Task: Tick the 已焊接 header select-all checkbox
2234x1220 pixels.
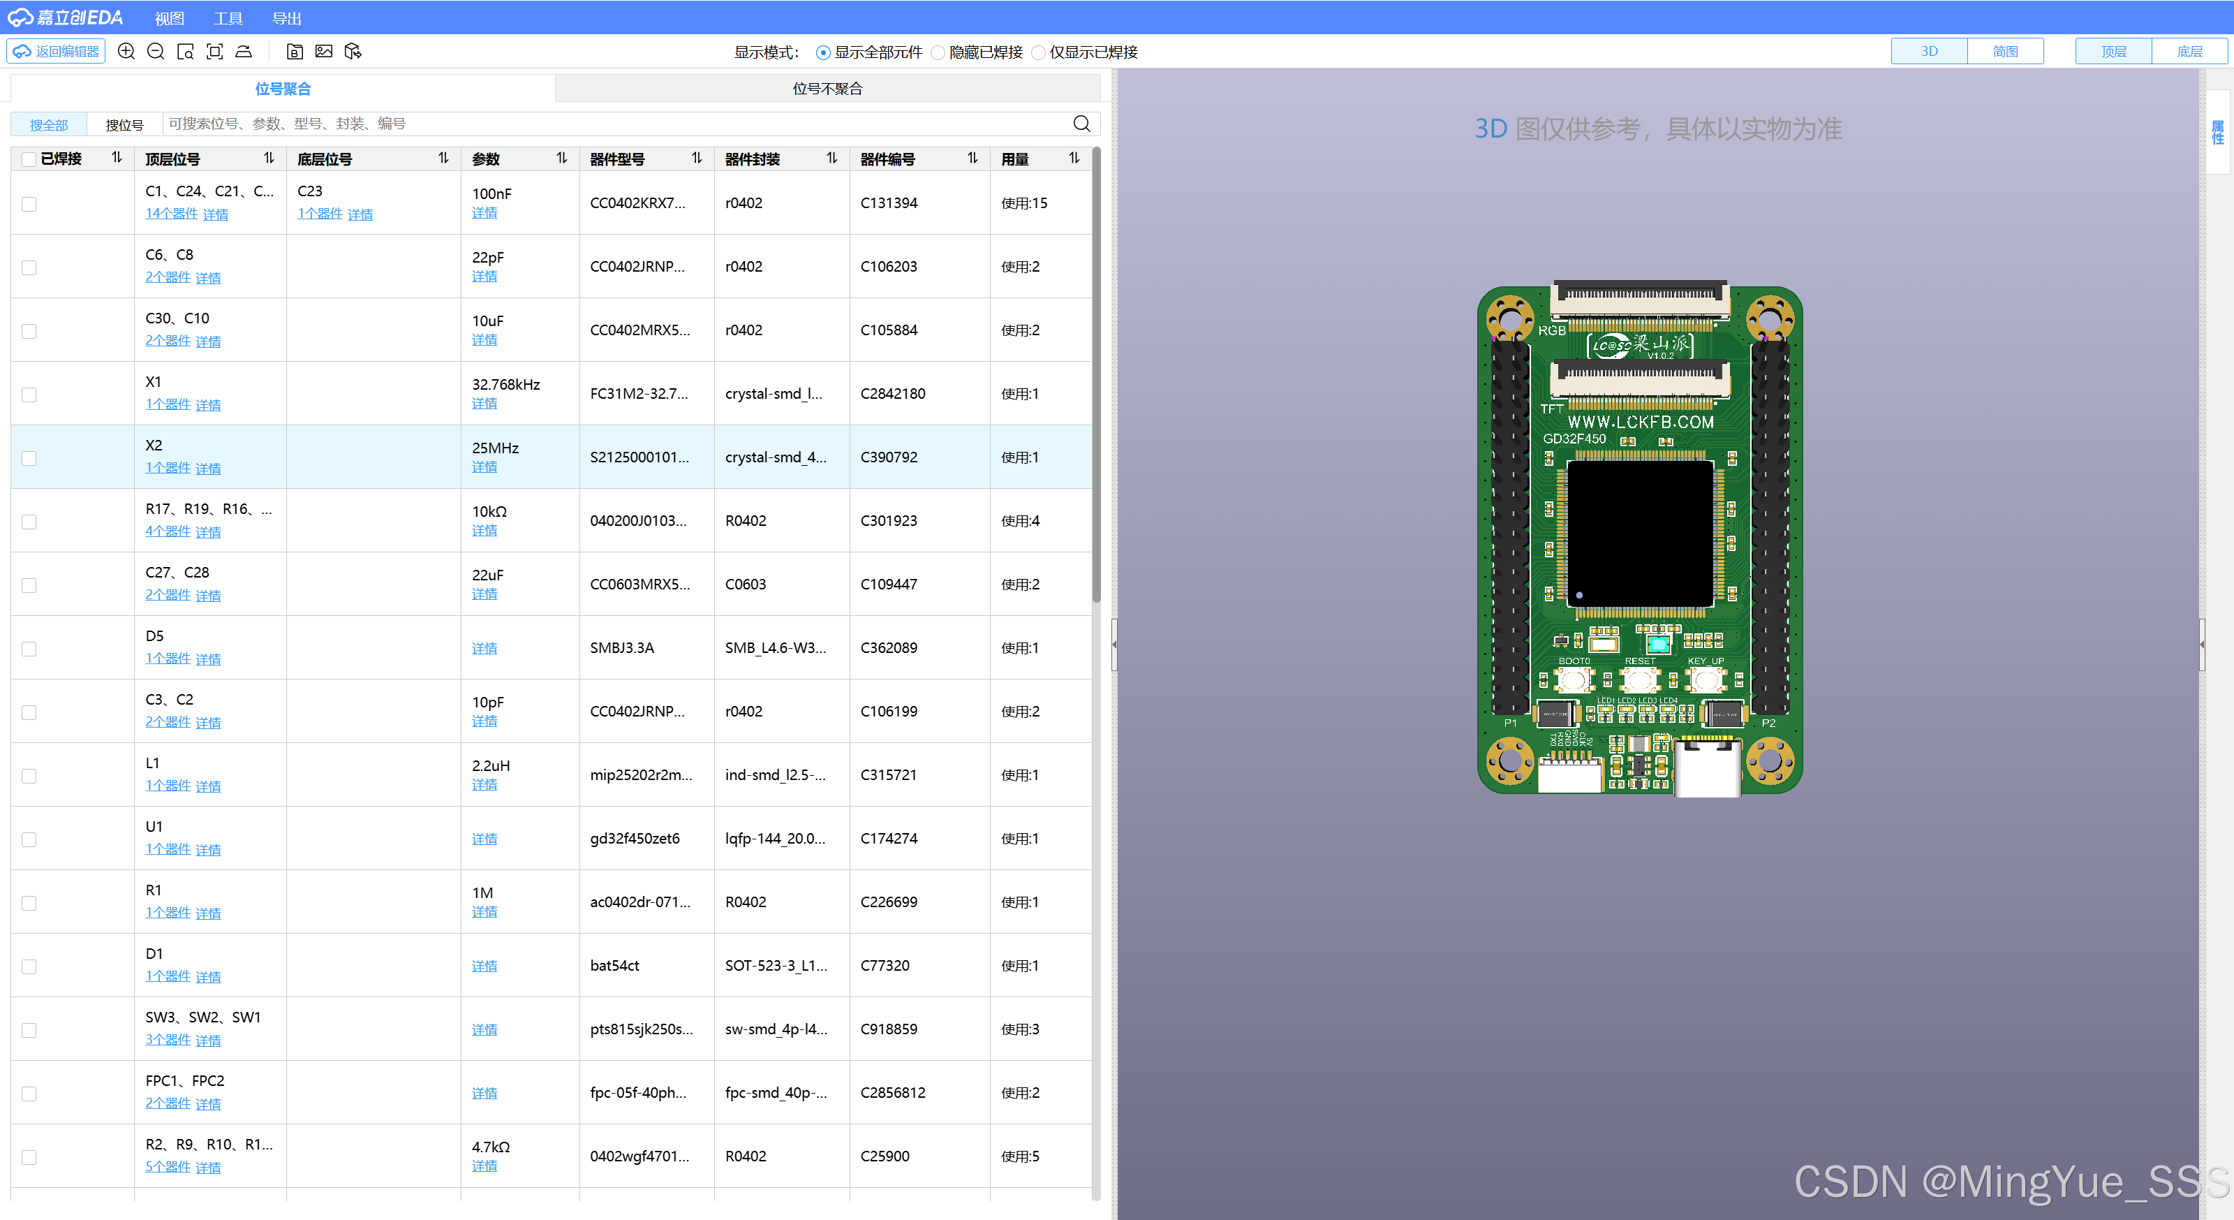Action: [x=29, y=160]
